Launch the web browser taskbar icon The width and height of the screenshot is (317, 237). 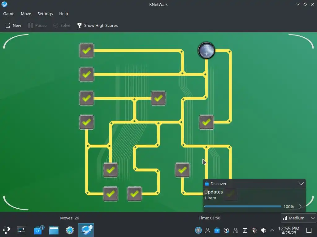pos(70,230)
